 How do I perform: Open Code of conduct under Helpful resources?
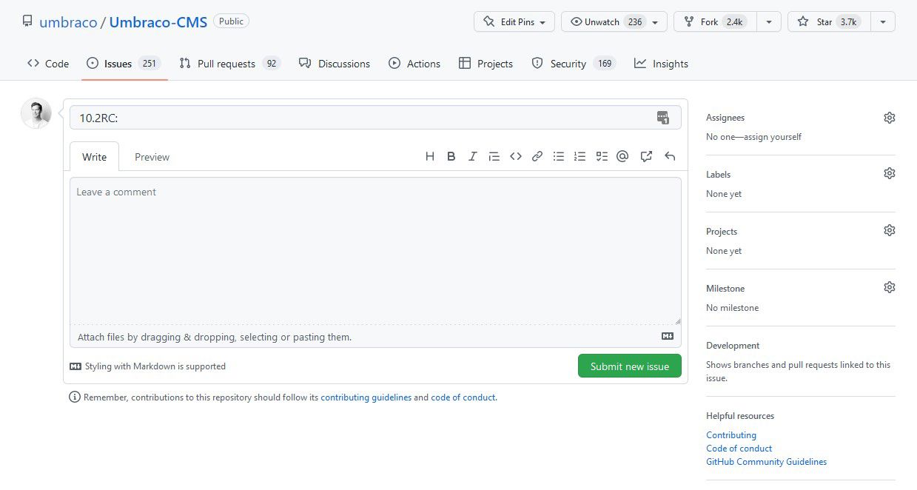pyautogui.click(x=739, y=448)
